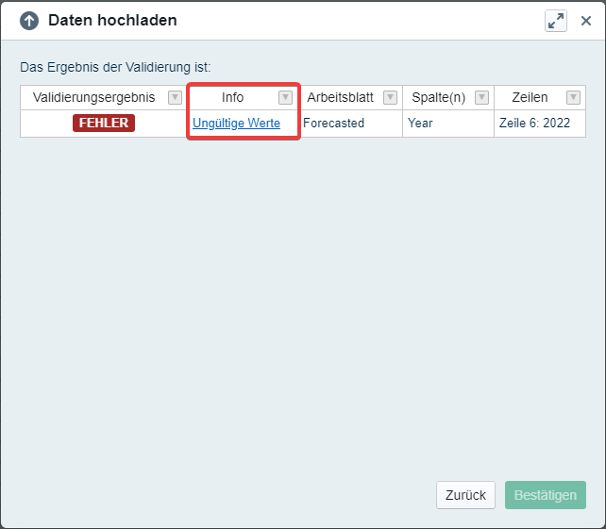Open the Info column filter dropdown
Image resolution: width=606 pixels, height=529 pixels.
(285, 97)
